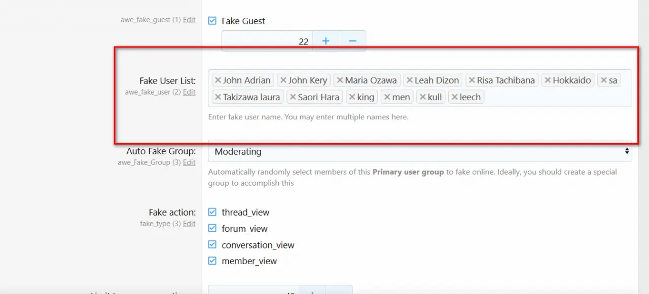
Task: Decrease the Fake Guest count with minus
Action: pyautogui.click(x=353, y=41)
